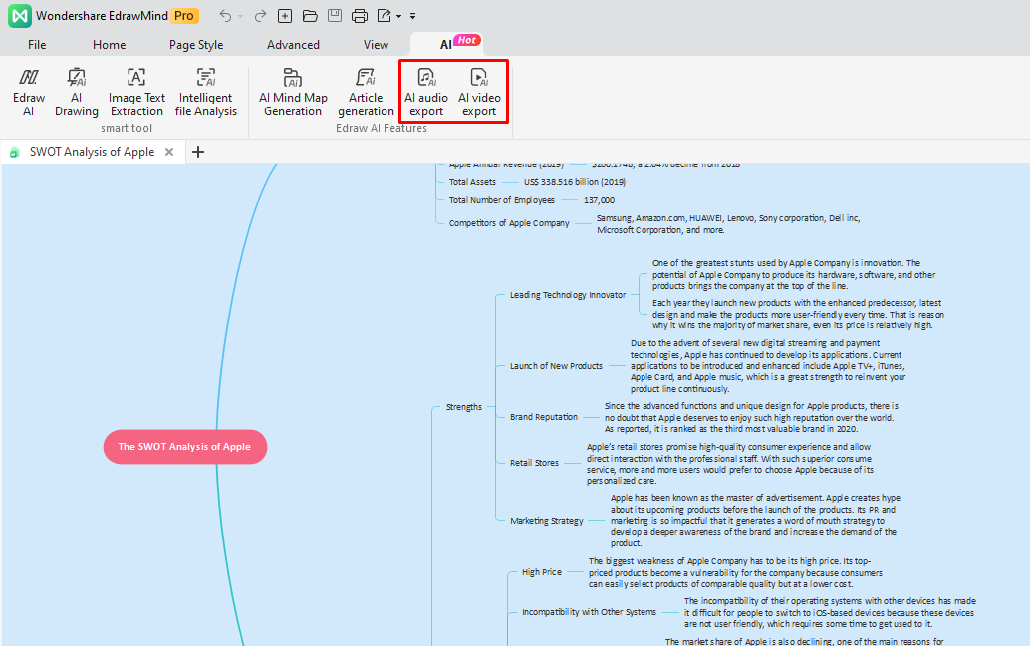Select the Total Number of Employees topic
1030x646 pixels.
(502, 200)
